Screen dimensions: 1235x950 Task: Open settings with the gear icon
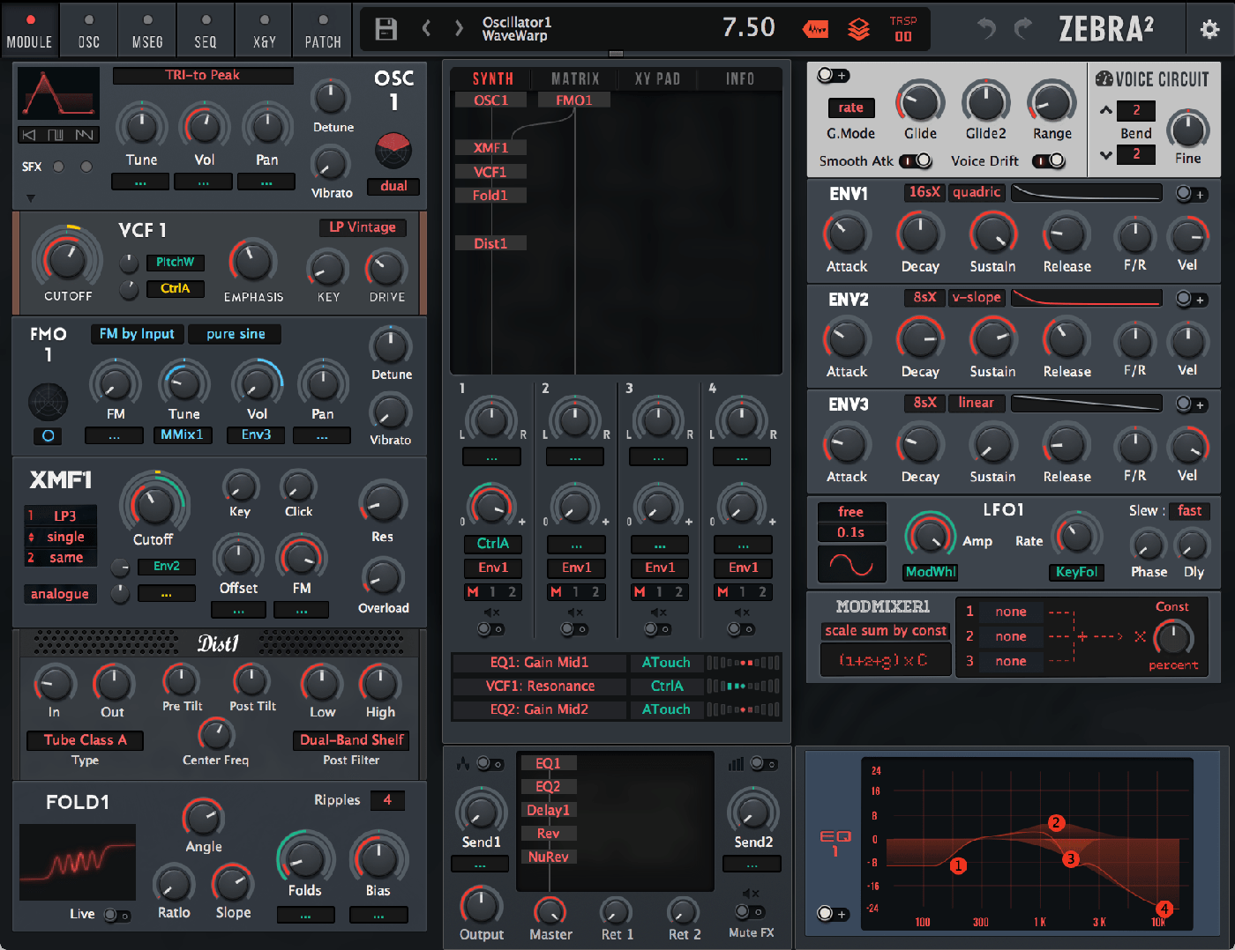[1209, 29]
